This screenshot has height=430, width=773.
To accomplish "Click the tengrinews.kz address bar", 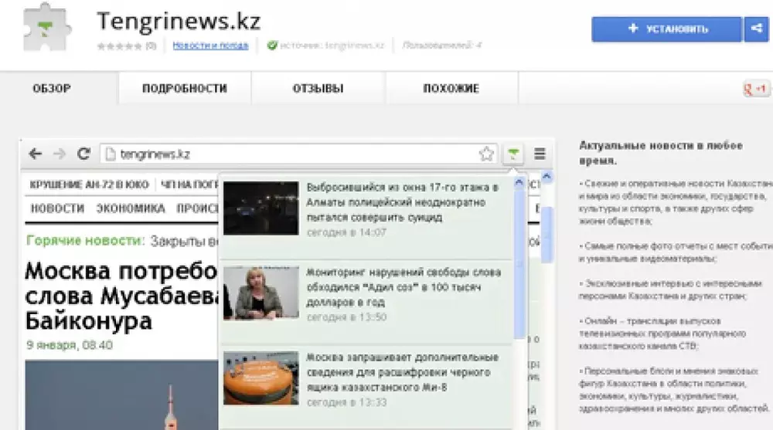I will (x=294, y=154).
